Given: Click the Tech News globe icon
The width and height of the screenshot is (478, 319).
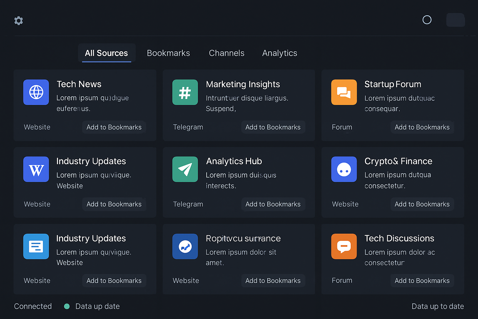Looking at the screenshot, I should tap(36, 92).
